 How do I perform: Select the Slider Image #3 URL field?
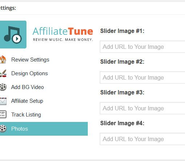tap(143, 108)
